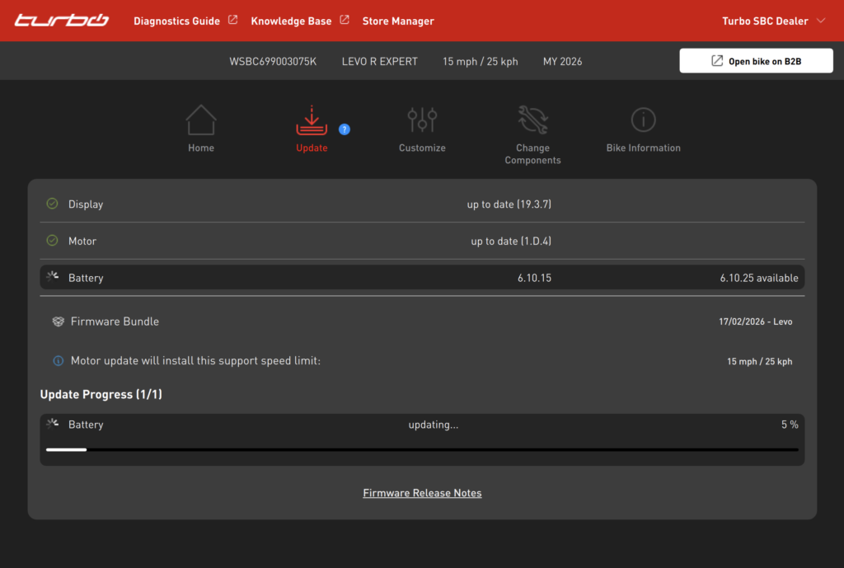Go to Store Manager
Image resolution: width=844 pixels, height=568 pixels.
[x=398, y=21]
